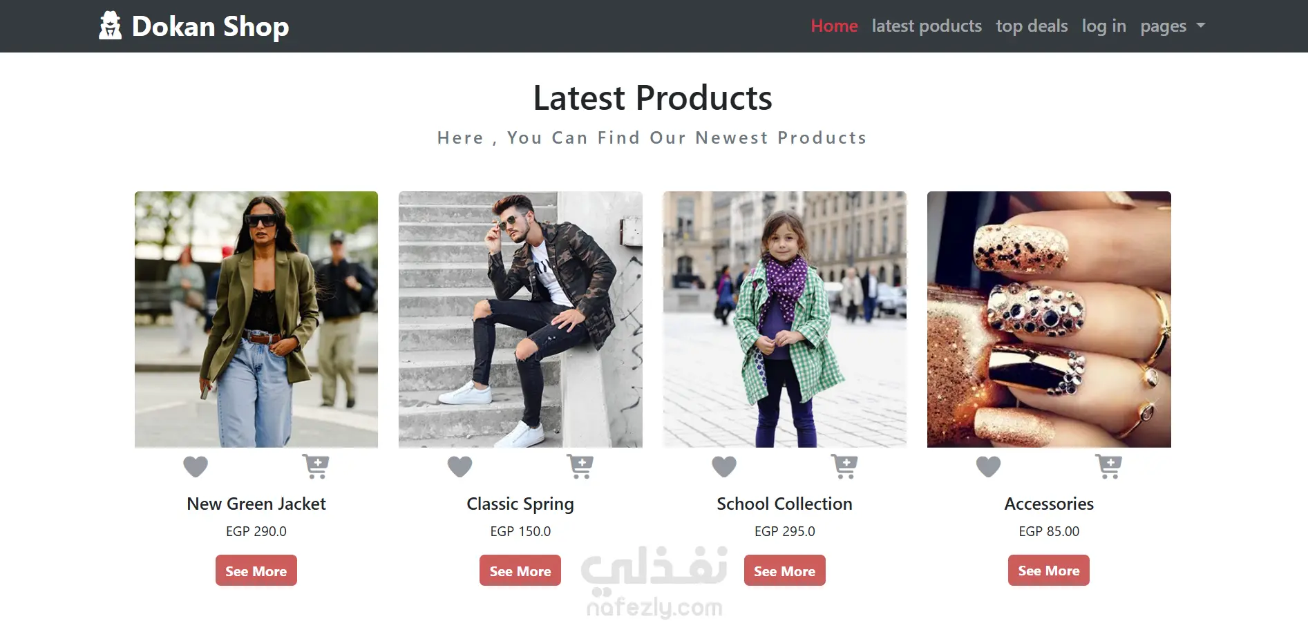Open the Accessories nails product photo

[x=1049, y=319]
